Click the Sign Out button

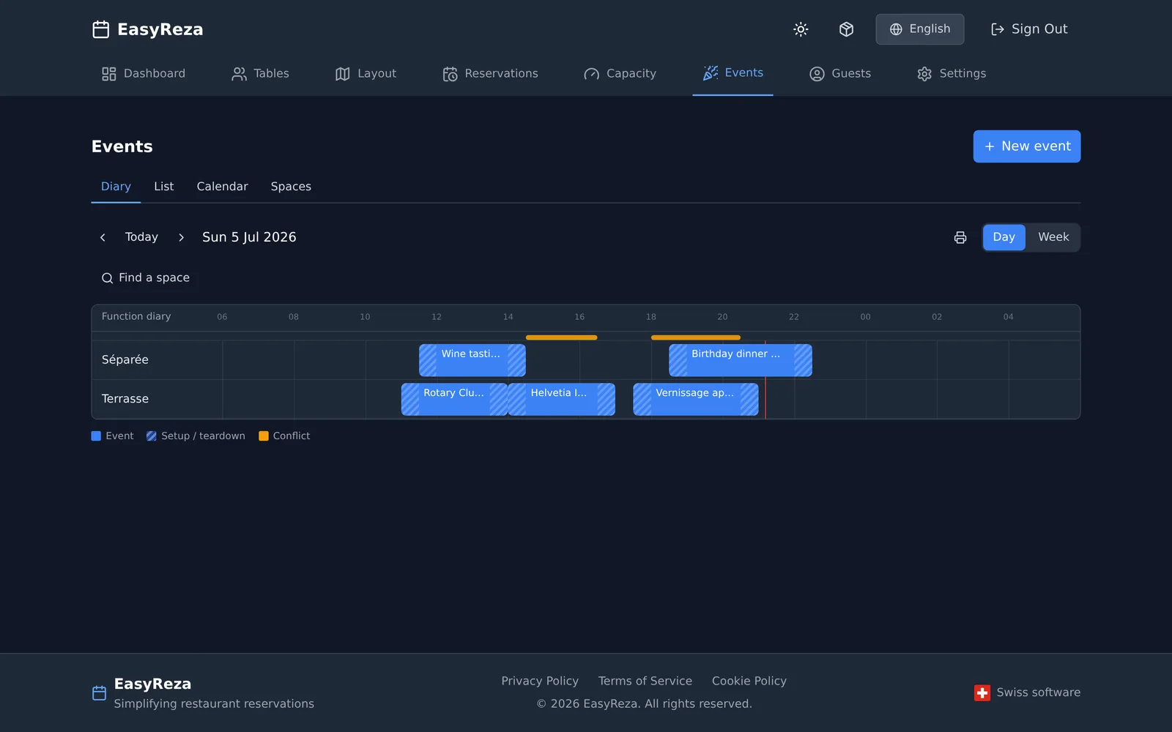click(1029, 29)
